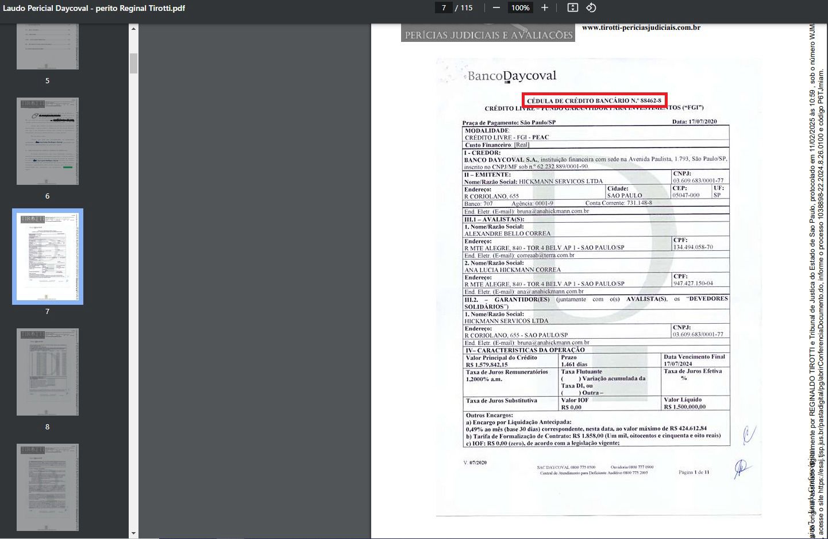Click thumbnail scrollbar up arrow
Image resolution: width=828 pixels, height=539 pixels.
point(134,28)
